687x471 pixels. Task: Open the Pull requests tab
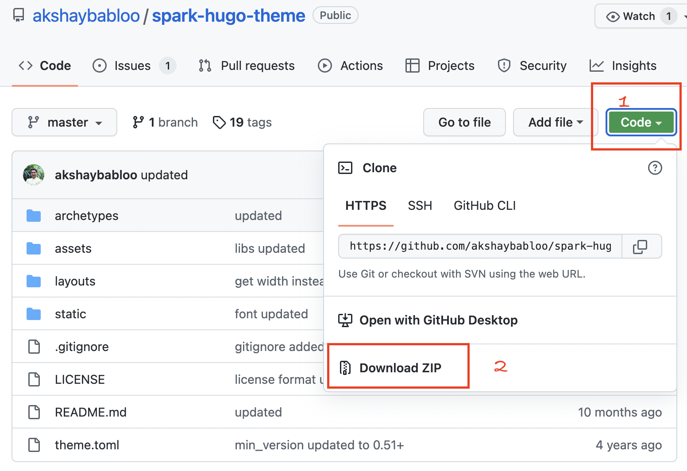pyautogui.click(x=247, y=66)
